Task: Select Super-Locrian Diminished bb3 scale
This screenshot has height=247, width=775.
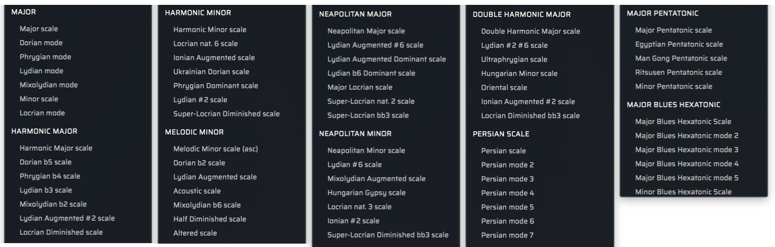Action: click(x=388, y=235)
